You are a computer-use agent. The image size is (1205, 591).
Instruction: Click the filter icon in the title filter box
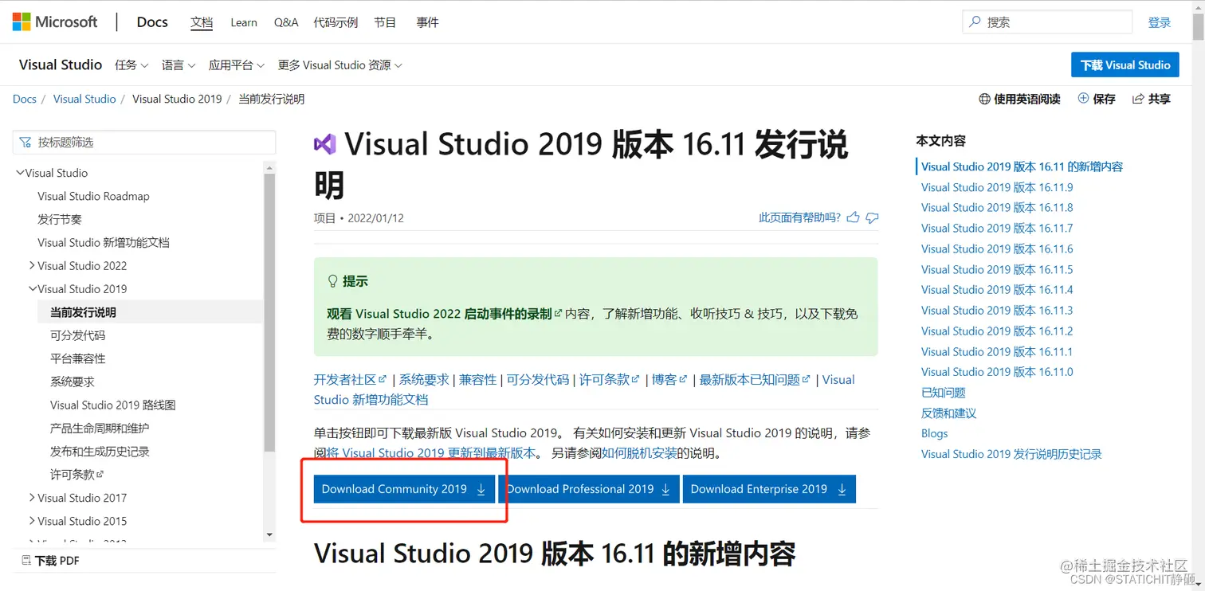click(26, 142)
